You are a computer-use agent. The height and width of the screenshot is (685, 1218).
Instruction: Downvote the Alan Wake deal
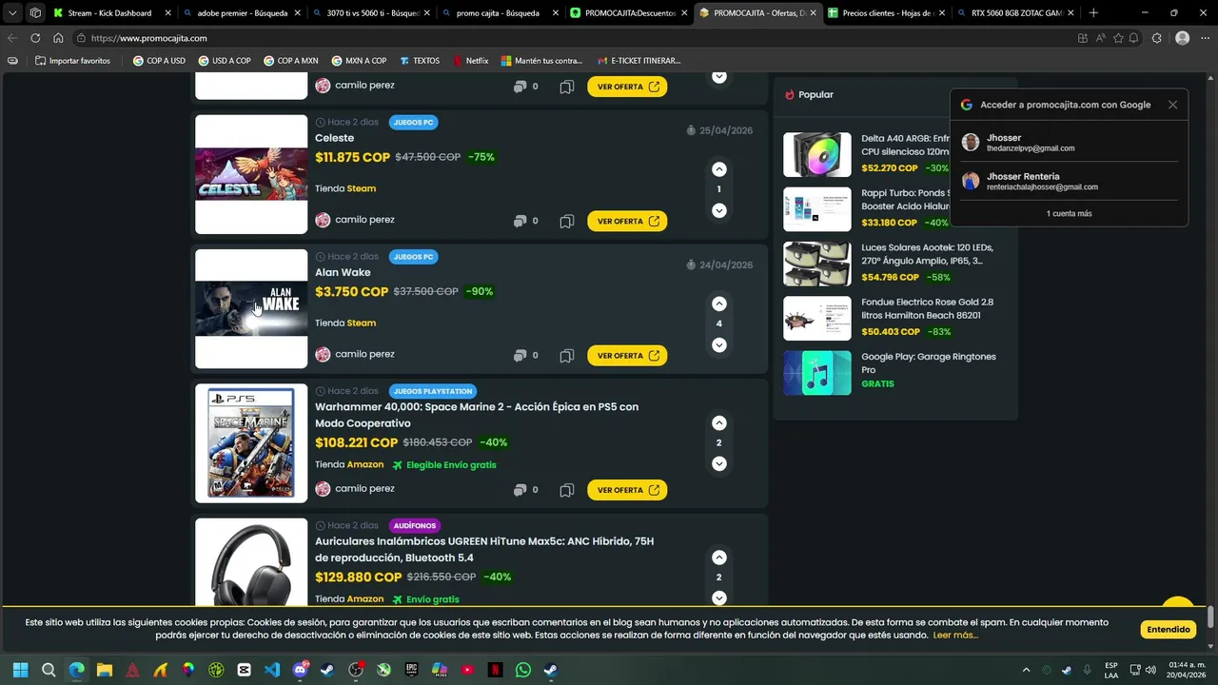[718, 344]
